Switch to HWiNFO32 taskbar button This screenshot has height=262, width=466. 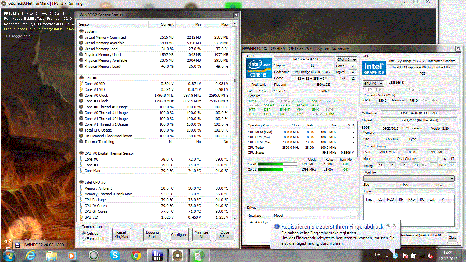coord(157,255)
